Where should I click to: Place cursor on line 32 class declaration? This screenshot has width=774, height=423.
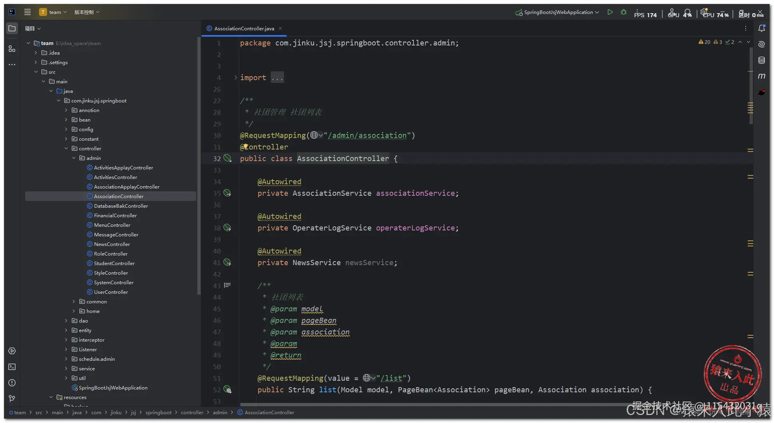(x=319, y=158)
